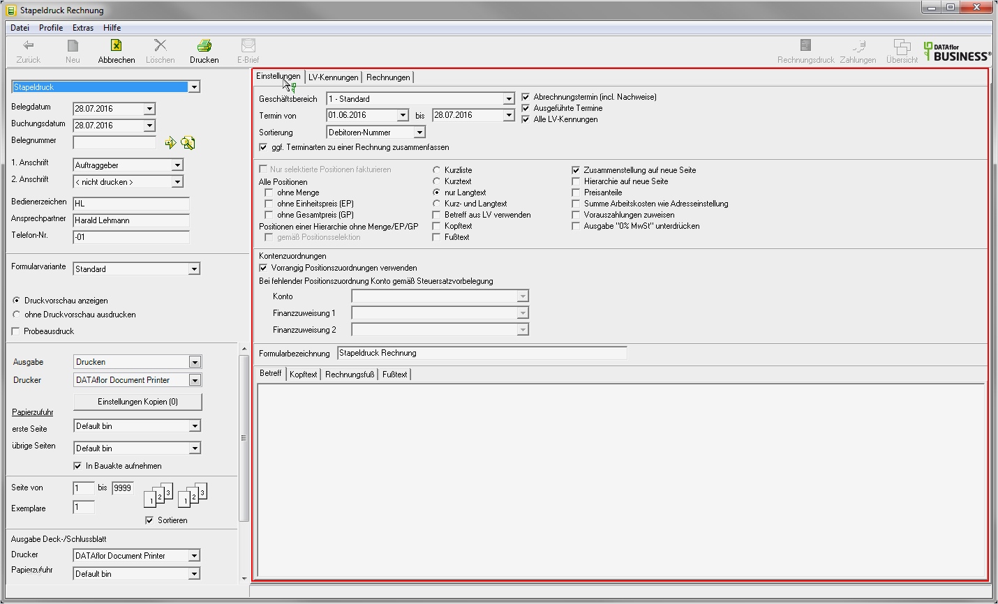998x604 pixels.
Task: Click the Einstellungen Kopien (0) button
Action: pyautogui.click(x=137, y=402)
